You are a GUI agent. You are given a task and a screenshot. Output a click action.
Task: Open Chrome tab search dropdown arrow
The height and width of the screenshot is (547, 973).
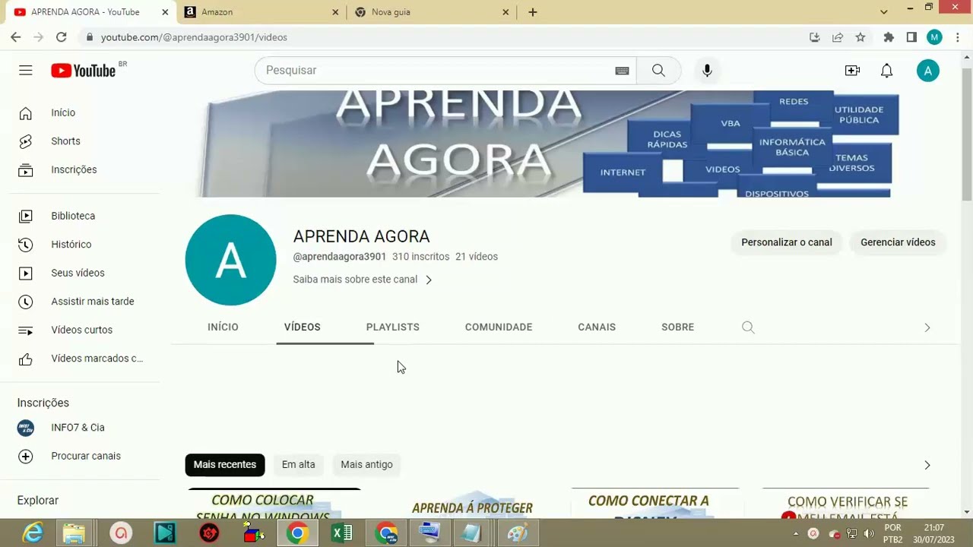[883, 12]
